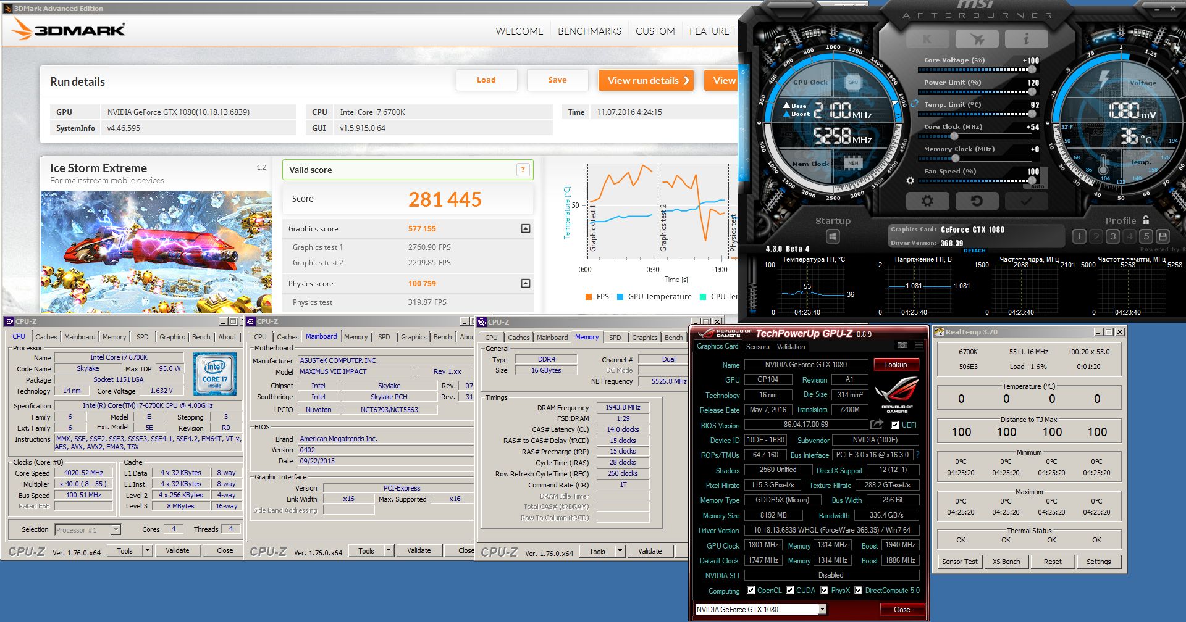This screenshot has width=1186, height=622.
Task: Open Tools dropdown arrow in second CPU-Z window
Action: [389, 550]
